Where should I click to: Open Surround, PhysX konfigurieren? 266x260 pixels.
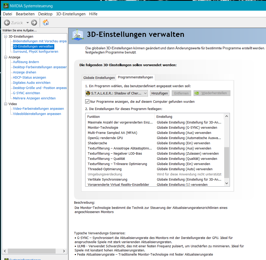coord(36,52)
